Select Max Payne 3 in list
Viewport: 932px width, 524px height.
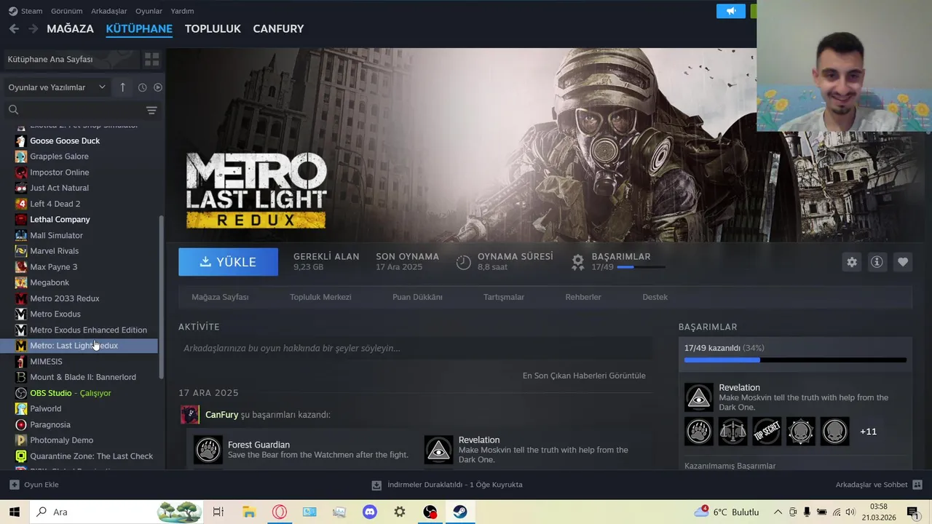pyautogui.click(x=87, y=266)
